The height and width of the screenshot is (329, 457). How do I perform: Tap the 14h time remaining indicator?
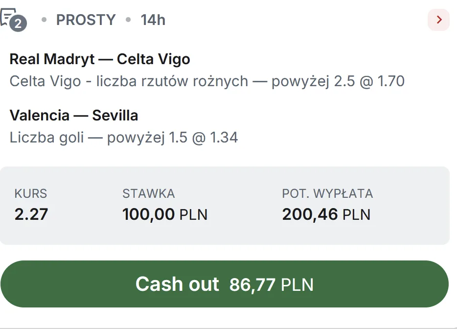(152, 20)
